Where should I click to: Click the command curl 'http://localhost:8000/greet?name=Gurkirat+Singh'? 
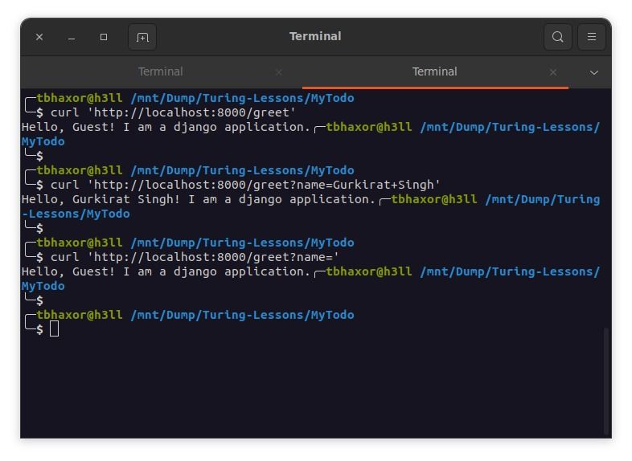coord(245,185)
